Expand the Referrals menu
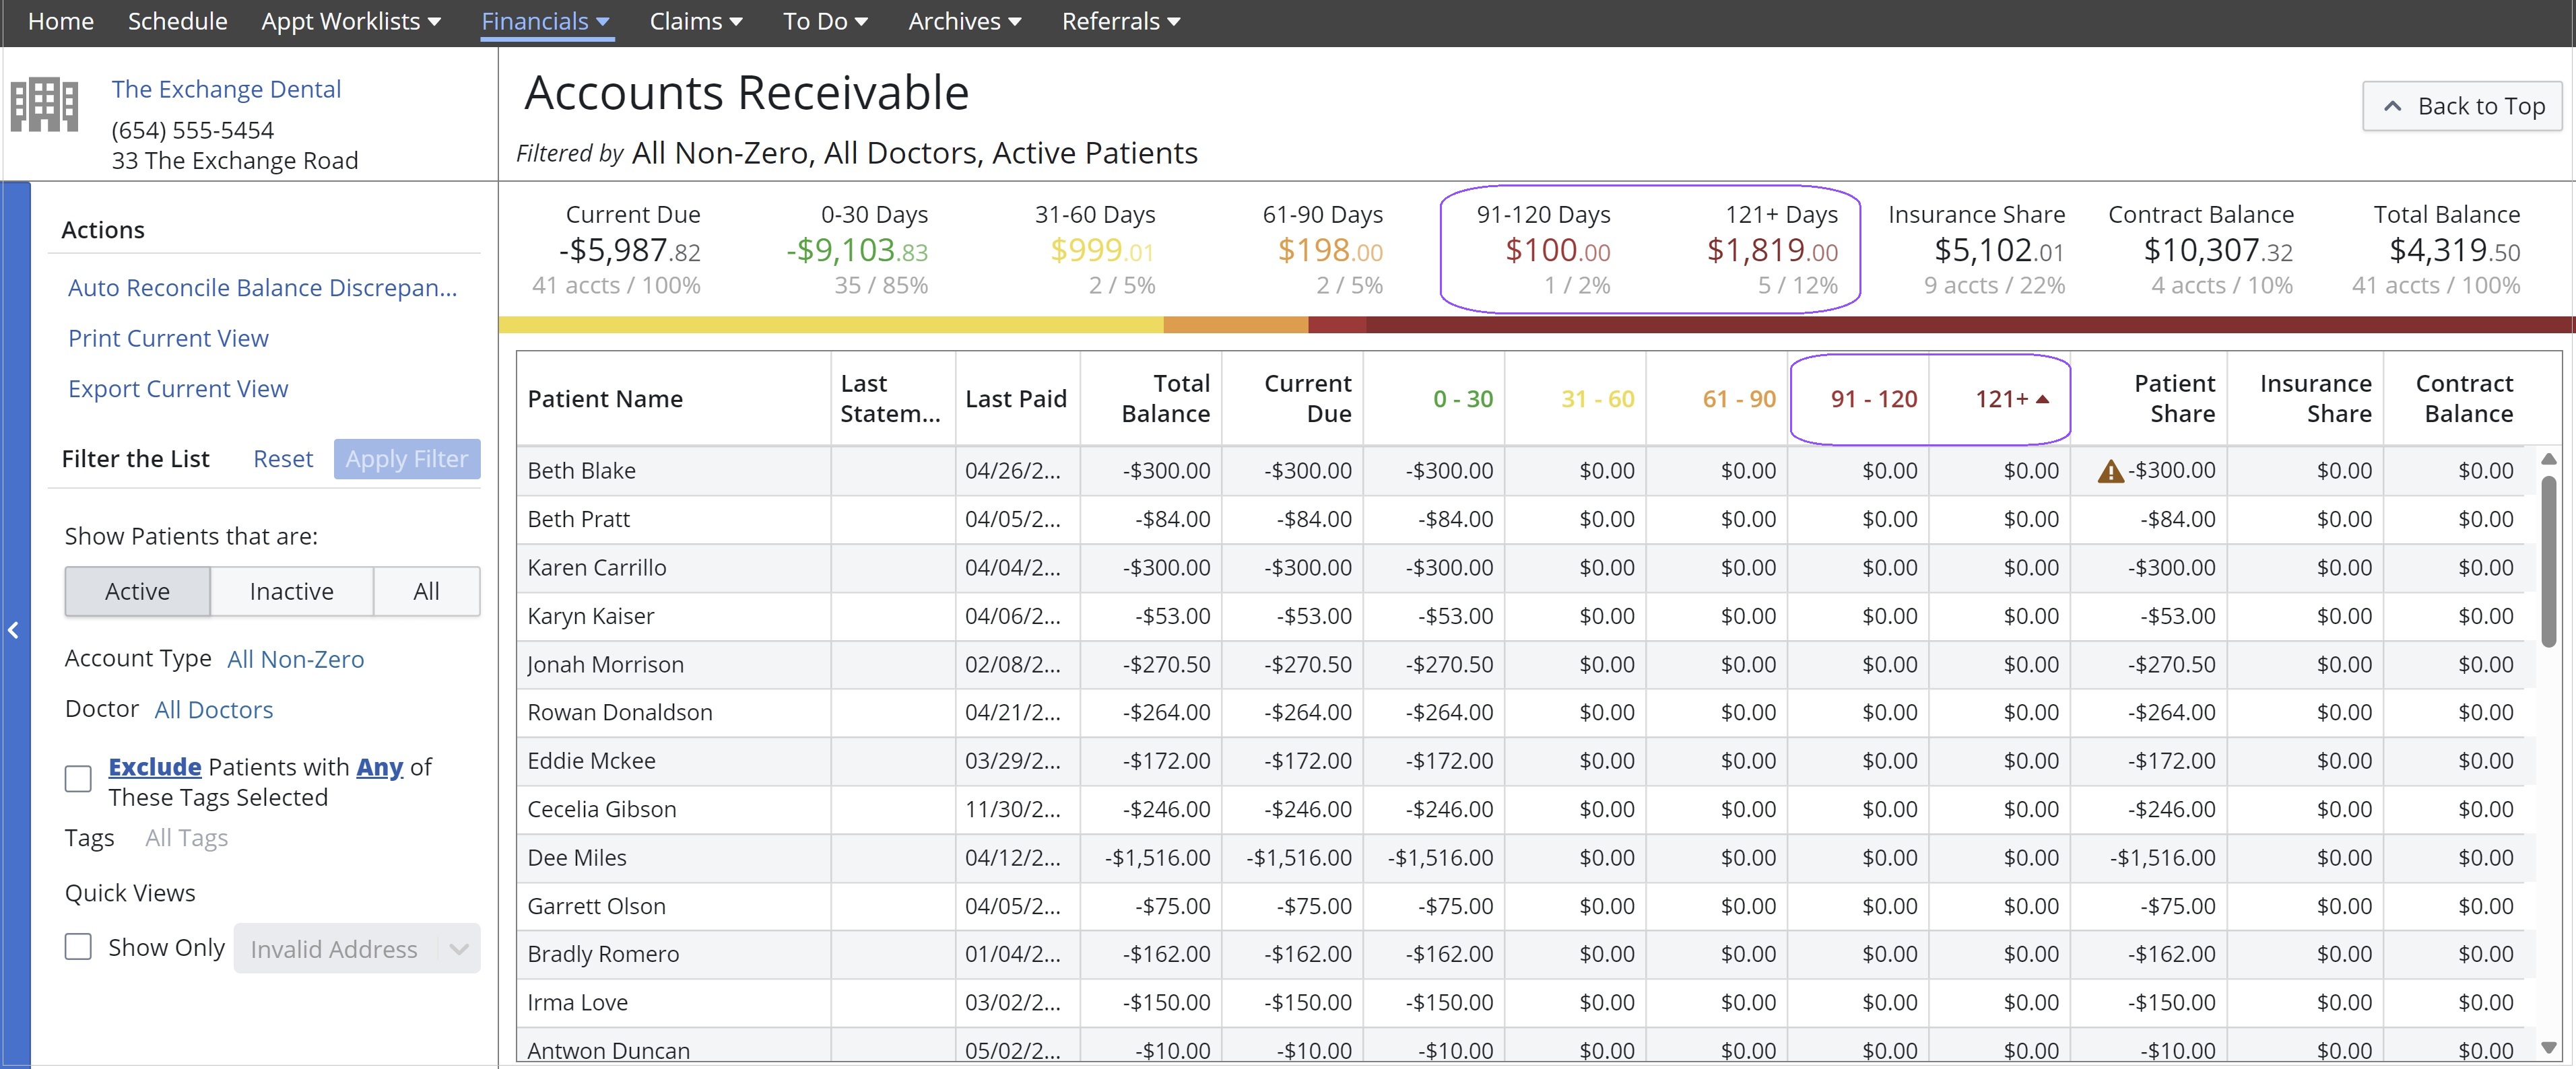 1121,21
